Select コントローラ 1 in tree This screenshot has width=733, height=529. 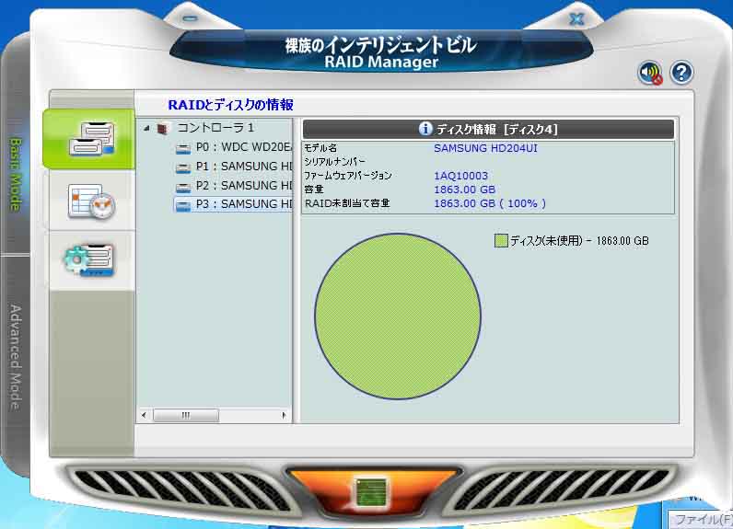pos(215,128)
